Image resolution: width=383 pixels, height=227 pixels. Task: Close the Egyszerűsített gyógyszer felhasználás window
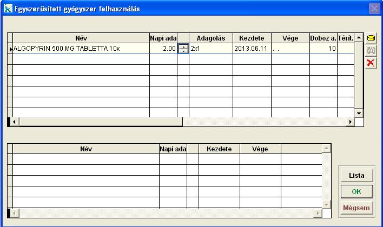click(x=374, y=8)
